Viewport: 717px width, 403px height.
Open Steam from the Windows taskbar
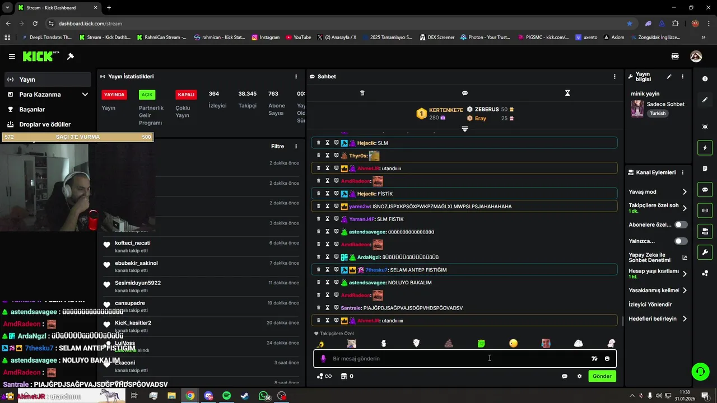[245, 396]
